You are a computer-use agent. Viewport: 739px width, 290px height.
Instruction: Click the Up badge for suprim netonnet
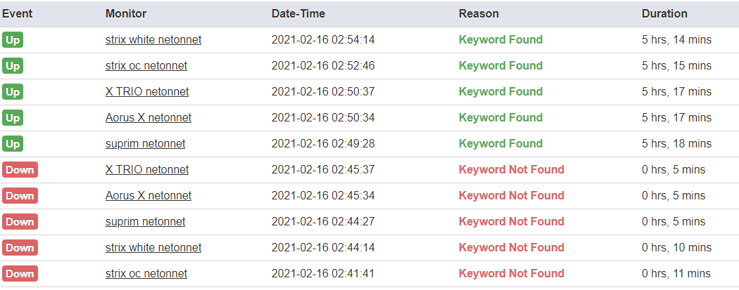pyautogui.click(x=13, y=143)
